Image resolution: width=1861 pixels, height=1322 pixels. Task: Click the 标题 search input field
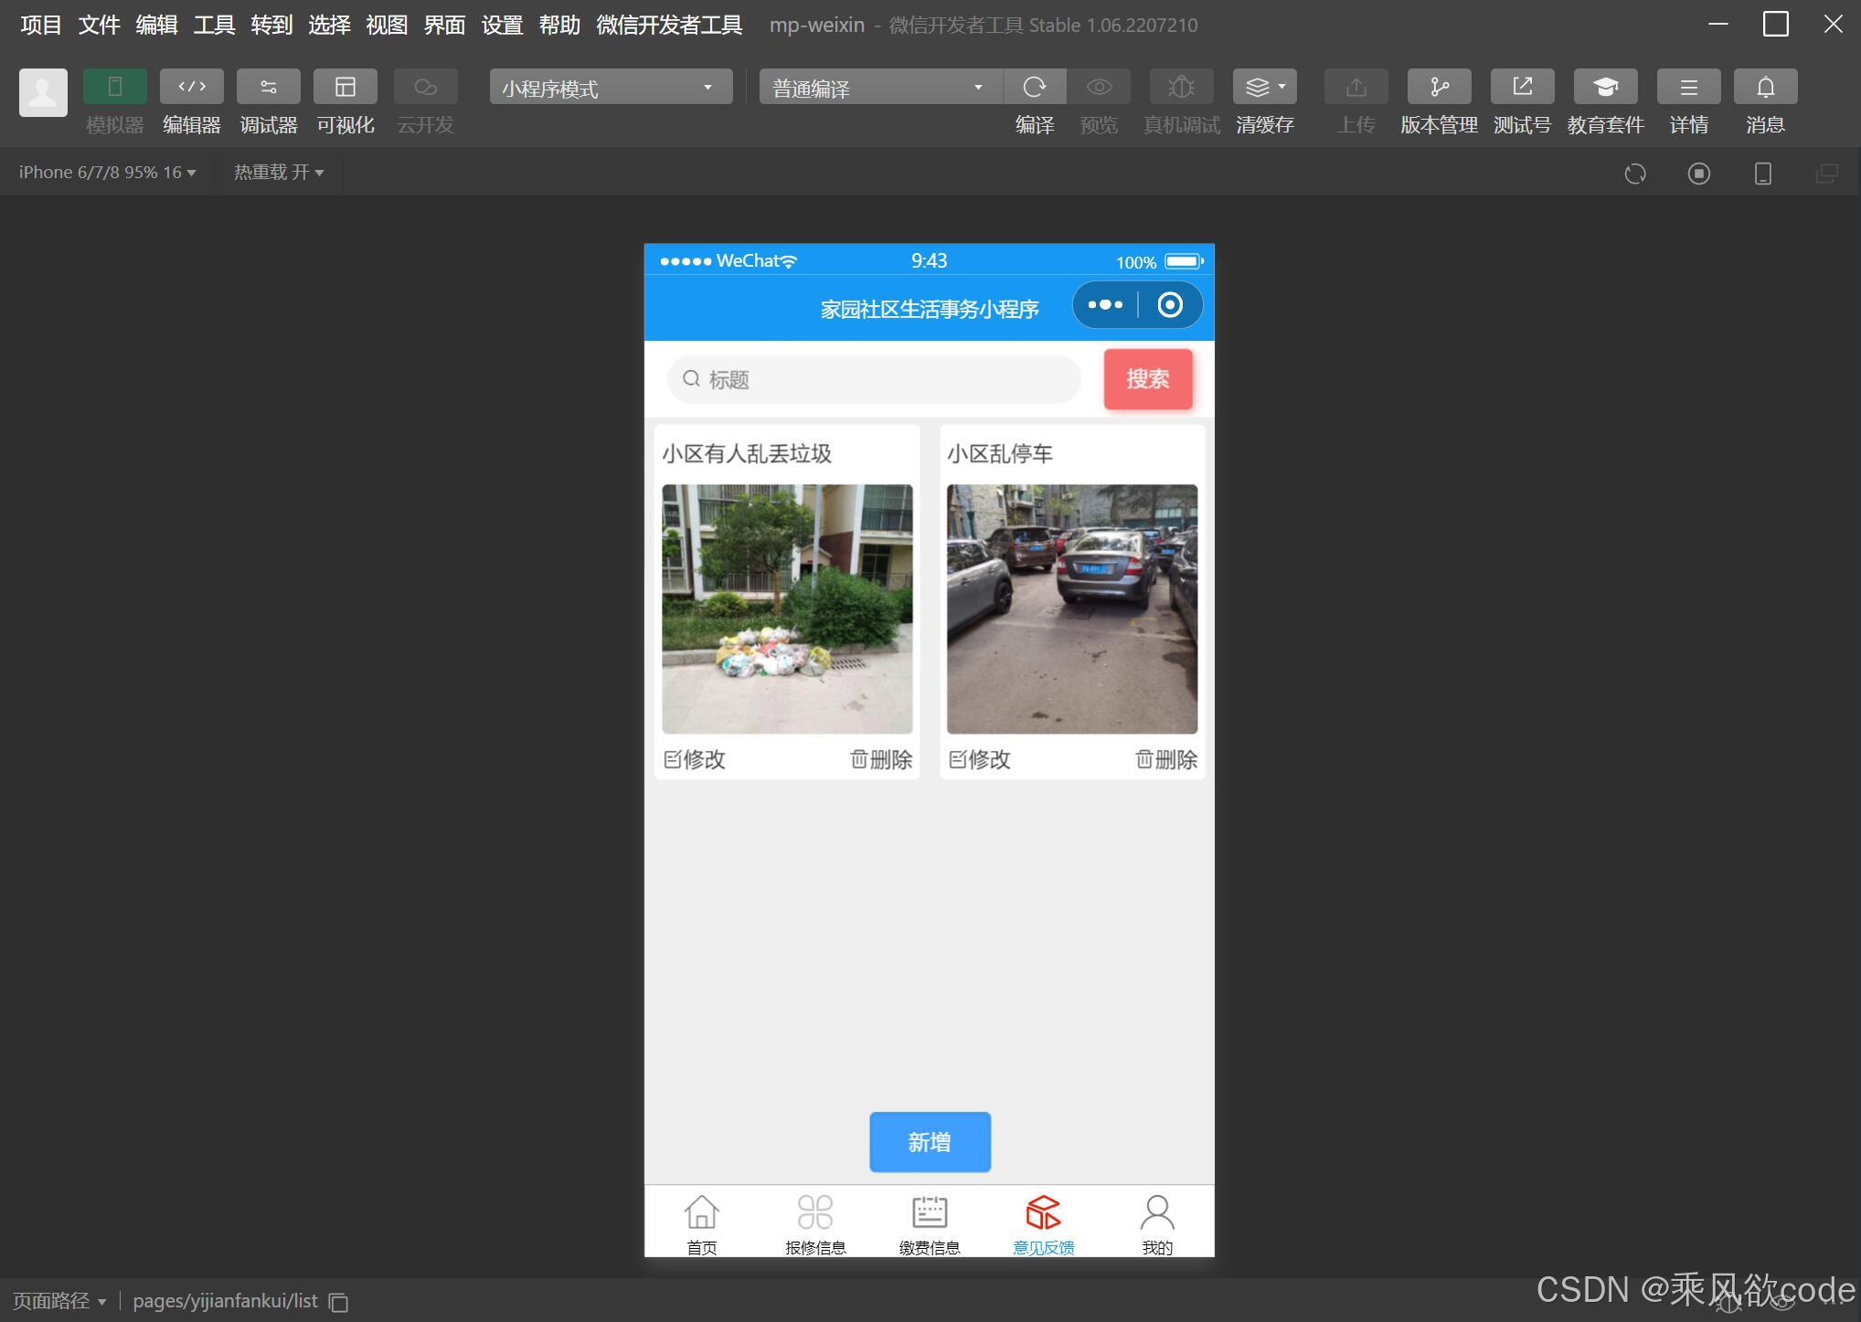874,379
